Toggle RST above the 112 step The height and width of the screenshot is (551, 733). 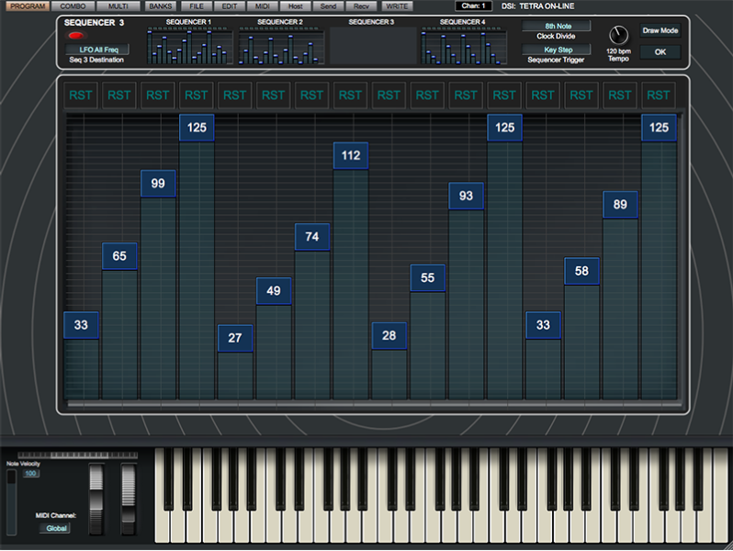(350, 95)
